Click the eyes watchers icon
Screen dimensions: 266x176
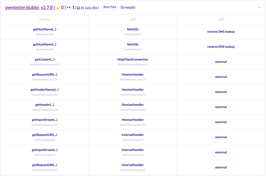click(69, 8)
